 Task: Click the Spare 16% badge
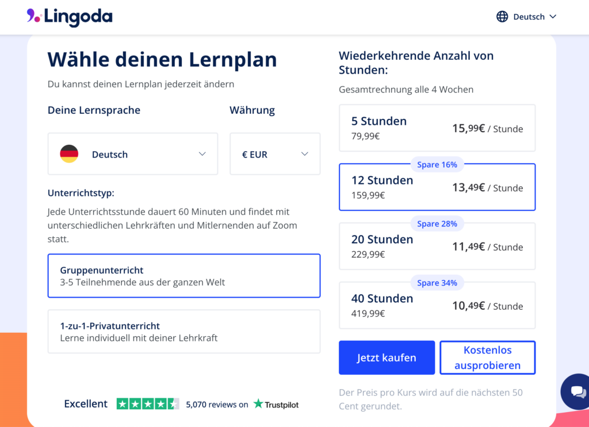coord(437,164)
